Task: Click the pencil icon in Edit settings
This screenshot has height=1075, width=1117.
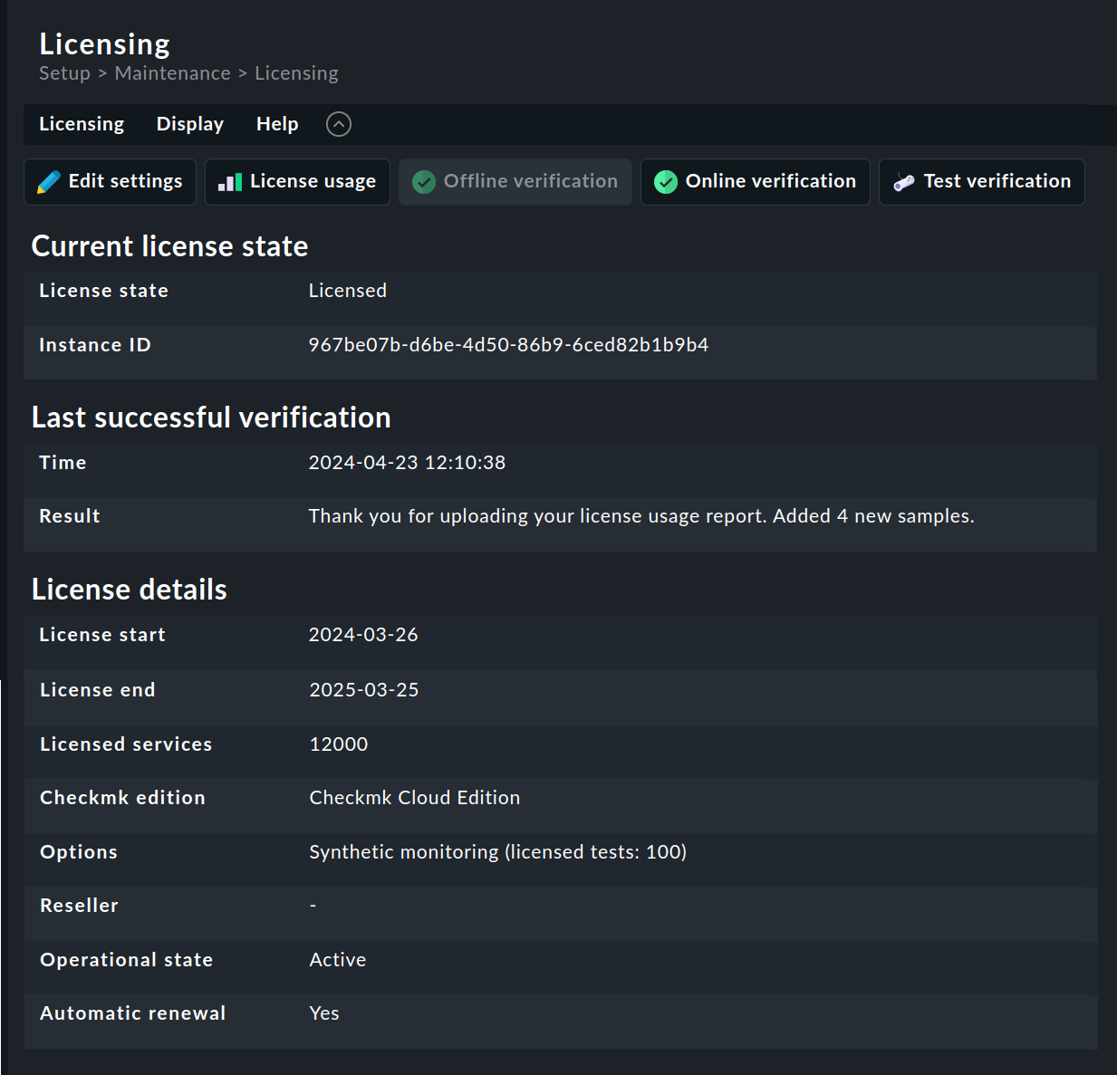Action: (49, 182)
